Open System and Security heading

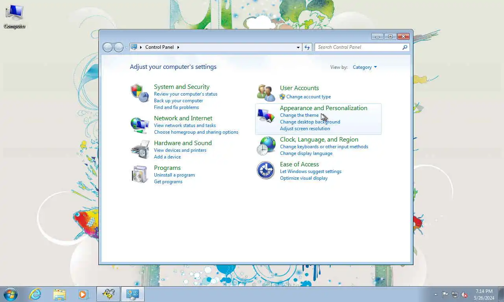click(x=182, y=87)
